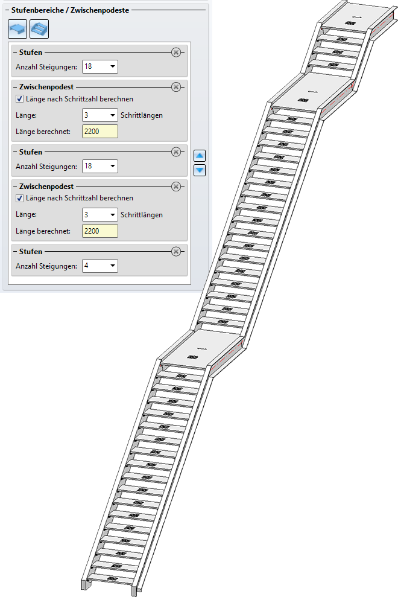Image resolution: width=398 pixels, height=597 pixels.
Task: Open Anzahl Steigungen dropdown showing 4
Action: pos(100,266)
